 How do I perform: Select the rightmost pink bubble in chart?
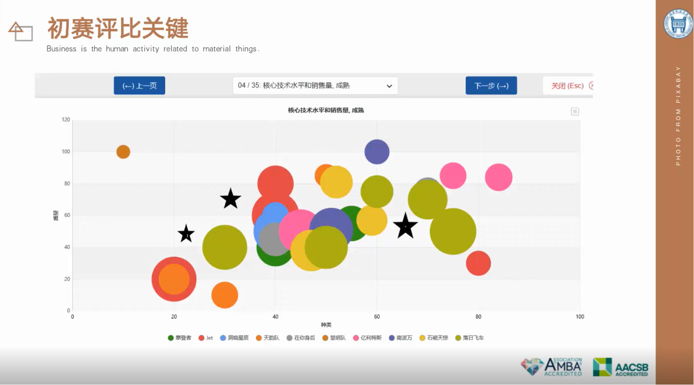pos(498,177)
